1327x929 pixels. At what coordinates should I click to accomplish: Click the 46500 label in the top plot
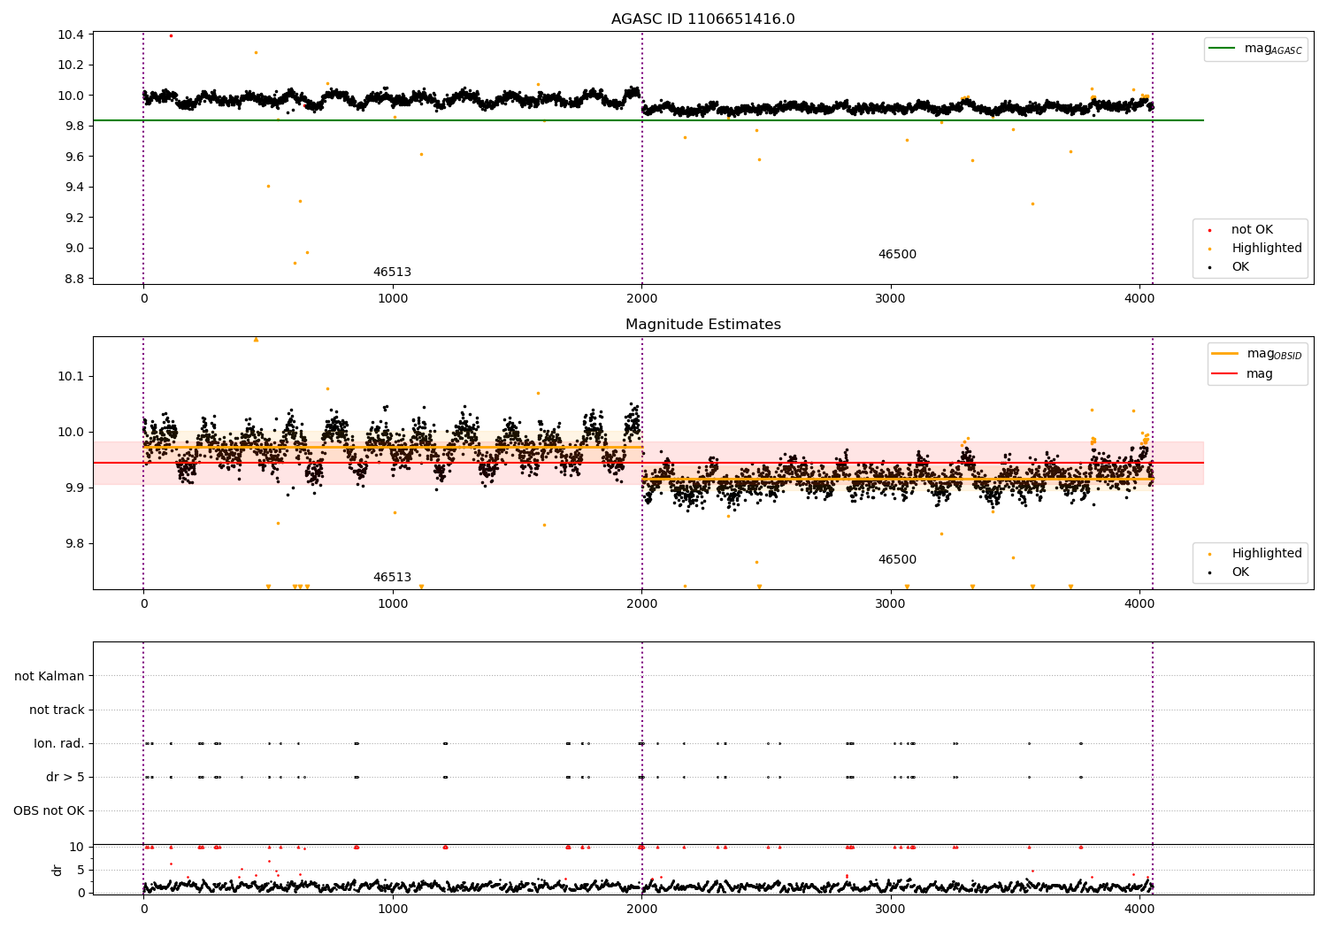tap(897, 255)
